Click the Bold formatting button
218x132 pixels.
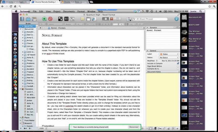[88, 24]
